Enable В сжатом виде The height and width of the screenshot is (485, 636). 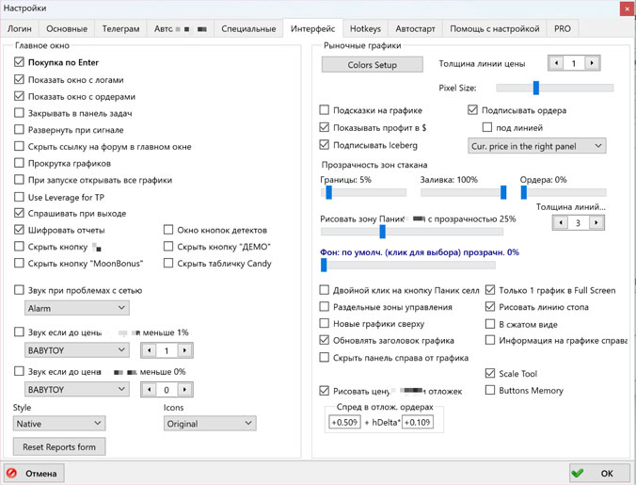point(490,324)
